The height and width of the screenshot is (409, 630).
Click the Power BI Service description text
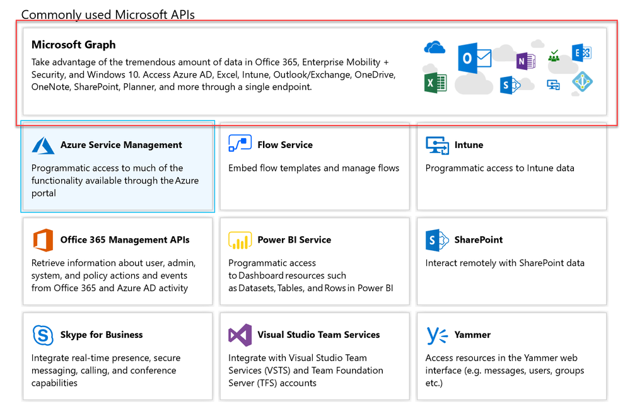click(310, 275)
